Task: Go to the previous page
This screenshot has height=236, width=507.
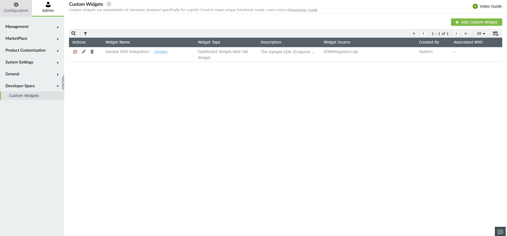Action: 423,33
